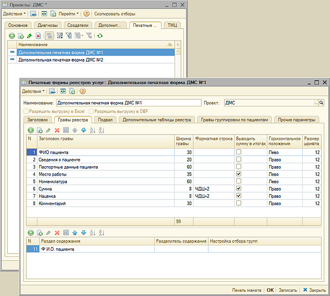Open the Прочие параметры tab

(x=297, y=120)
